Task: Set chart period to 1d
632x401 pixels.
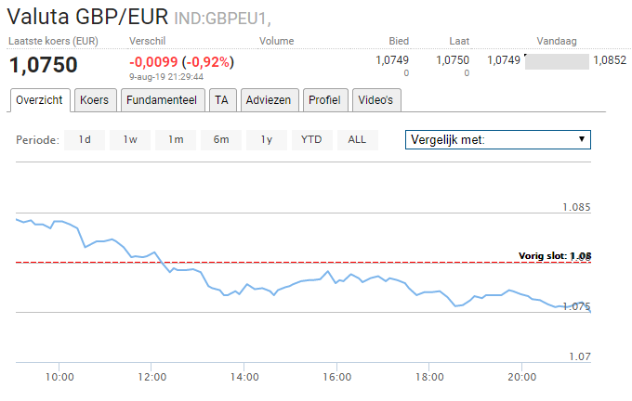Action: pos(85,140)
